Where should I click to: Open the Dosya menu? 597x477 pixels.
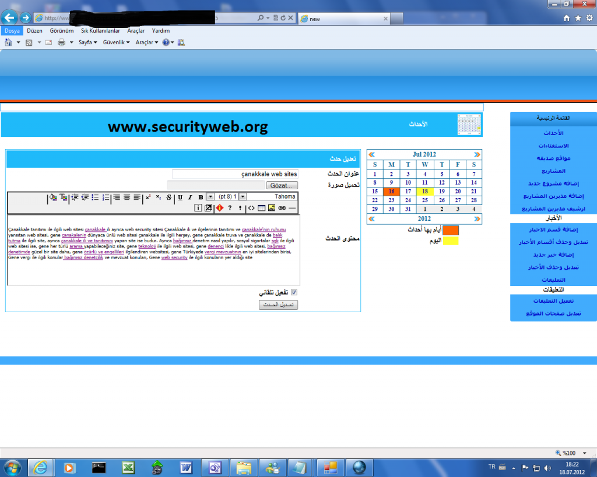coord(12,31)
